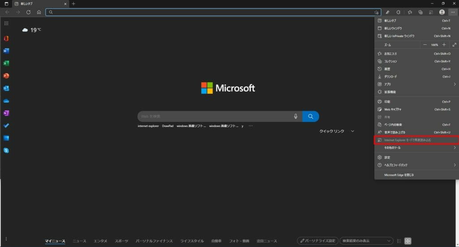The height and width of the screenshot is (247, 459).
Task: Click the DrawPad recent search link
Action: pos(168,126)
